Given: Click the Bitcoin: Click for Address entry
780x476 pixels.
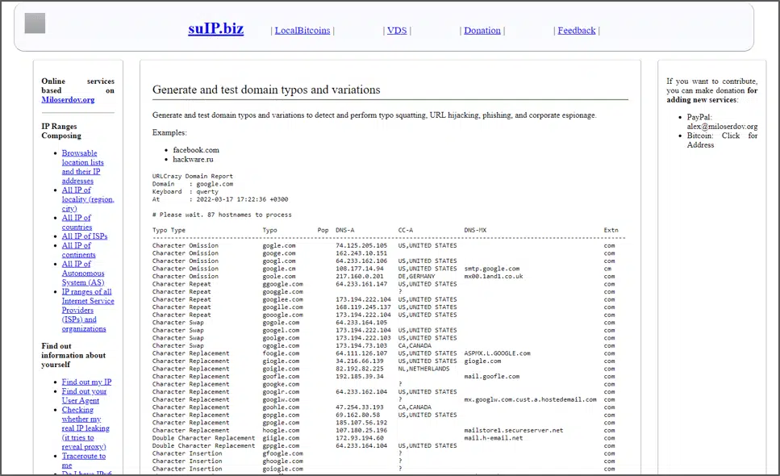Looking at the screenshot, I should coord(722,140).
